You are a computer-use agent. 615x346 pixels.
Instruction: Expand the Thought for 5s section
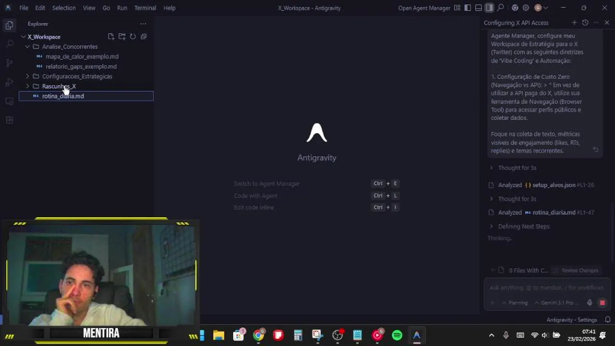point(513,168)
